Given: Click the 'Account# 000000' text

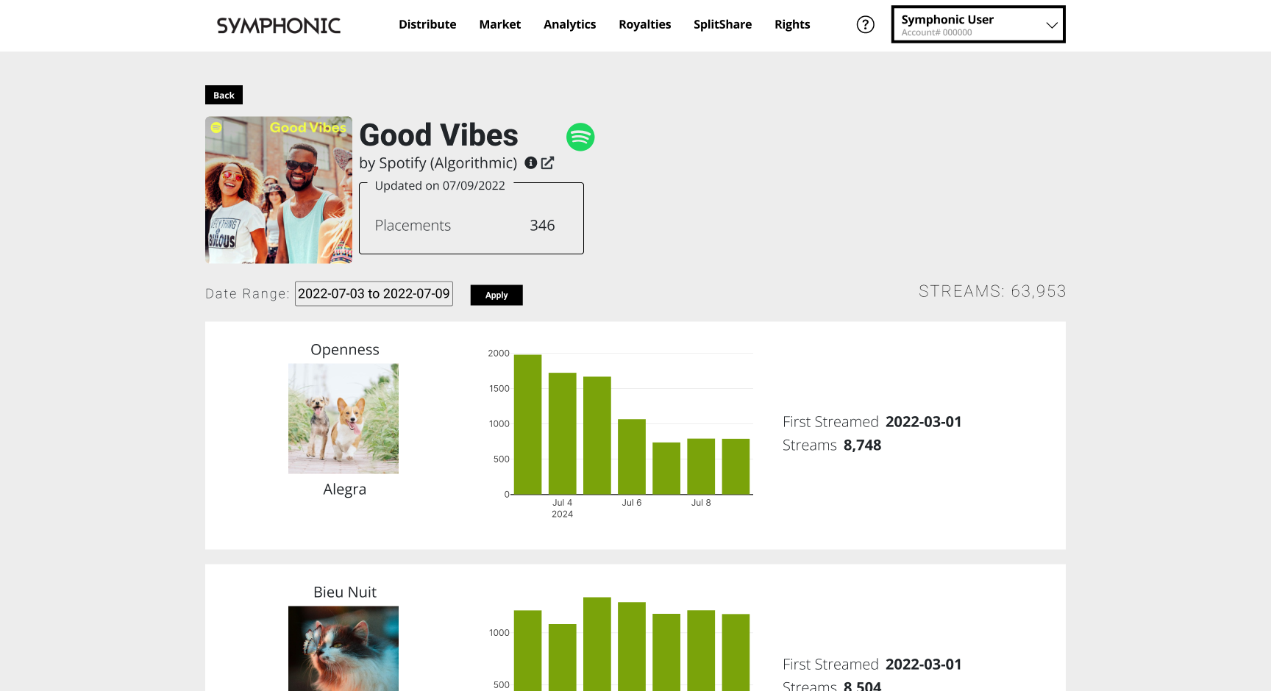Looking at the screenshot, I should (936, 32).
